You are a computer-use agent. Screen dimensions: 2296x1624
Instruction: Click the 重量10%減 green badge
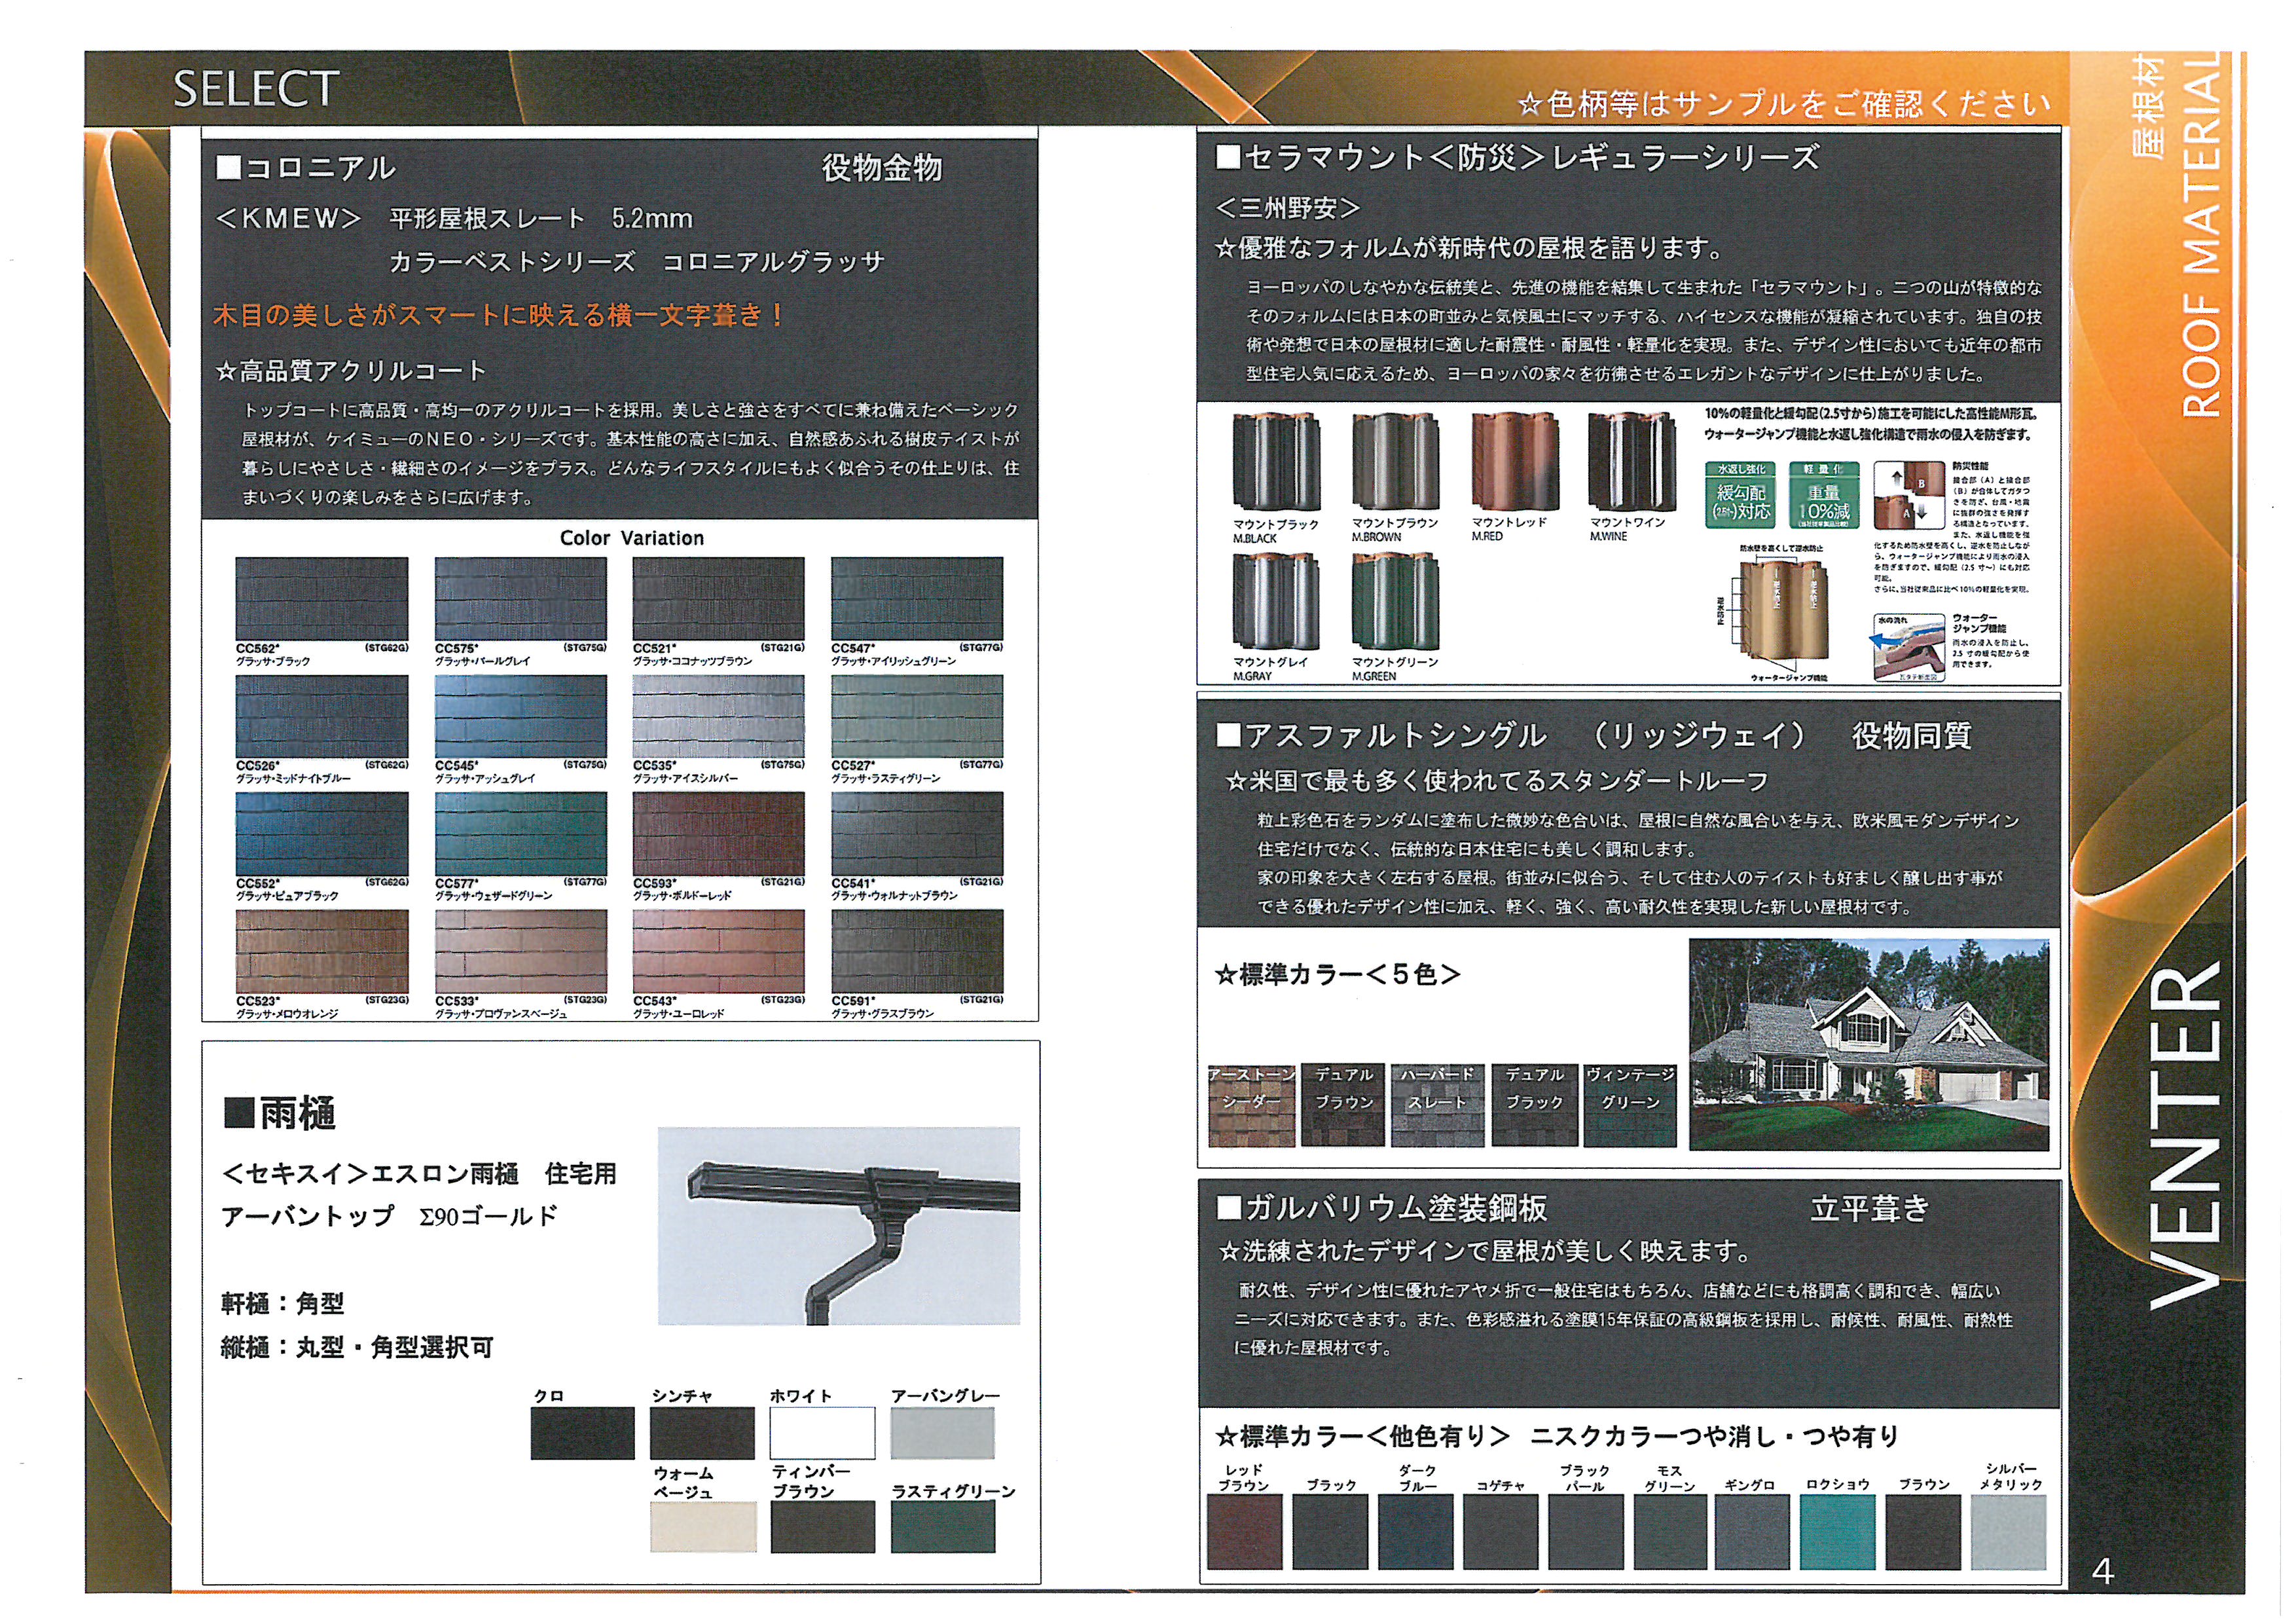tap(1824, 495)
